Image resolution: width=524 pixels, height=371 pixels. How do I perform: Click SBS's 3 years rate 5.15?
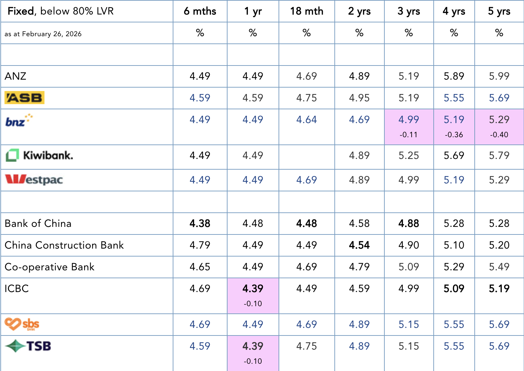pyautogui.click(x=409, y=324)
